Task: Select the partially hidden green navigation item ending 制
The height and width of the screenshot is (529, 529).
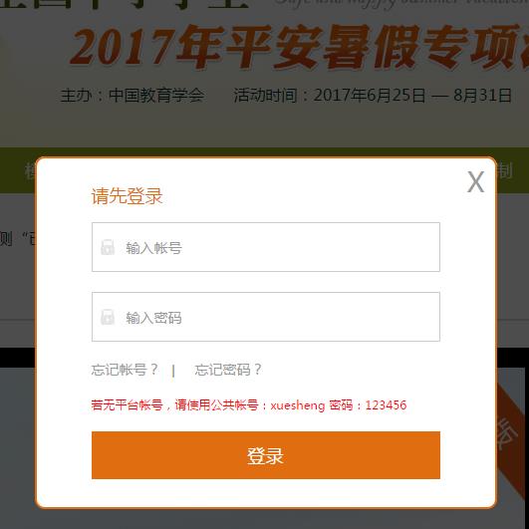Action: click(x=505, y=170)
